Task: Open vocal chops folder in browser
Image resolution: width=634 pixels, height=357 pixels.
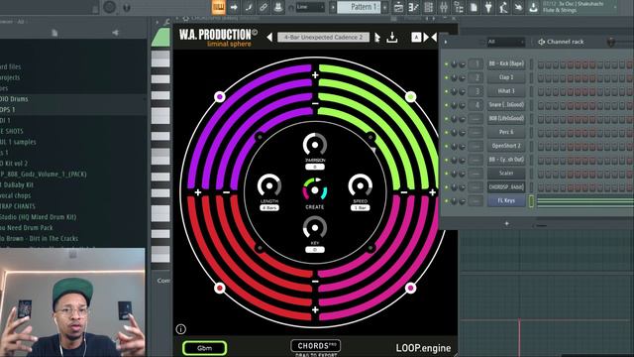Action: [16, 195]
